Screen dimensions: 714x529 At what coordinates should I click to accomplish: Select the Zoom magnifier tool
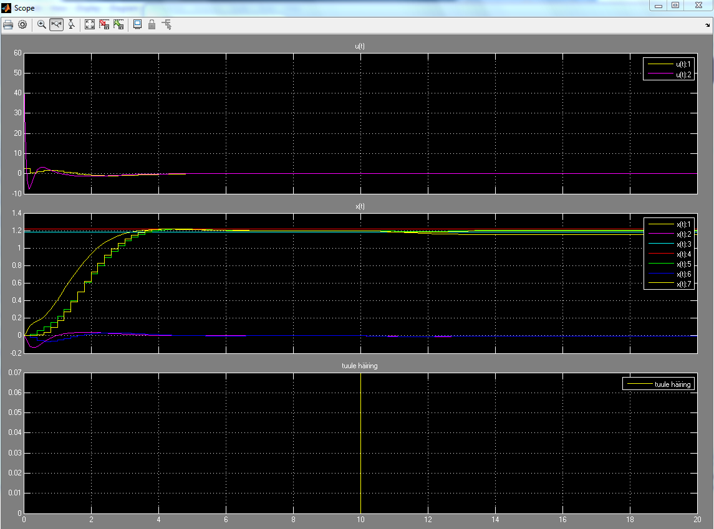click(41, 24)
